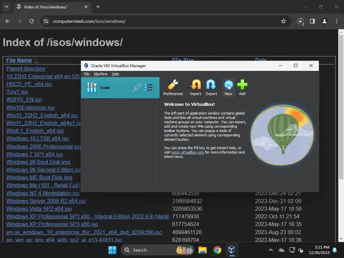
Task: Open Chrome tab search dropdown
Action: click(x=7, y=7)
